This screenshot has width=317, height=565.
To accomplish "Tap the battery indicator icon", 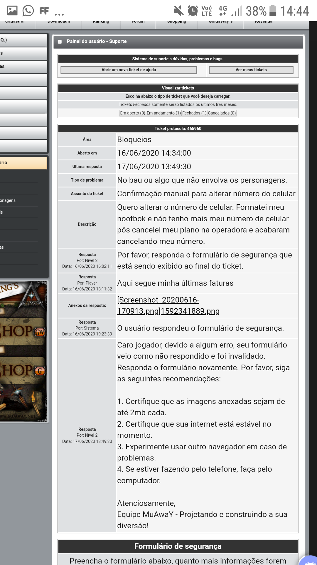I will click(273, 11).
